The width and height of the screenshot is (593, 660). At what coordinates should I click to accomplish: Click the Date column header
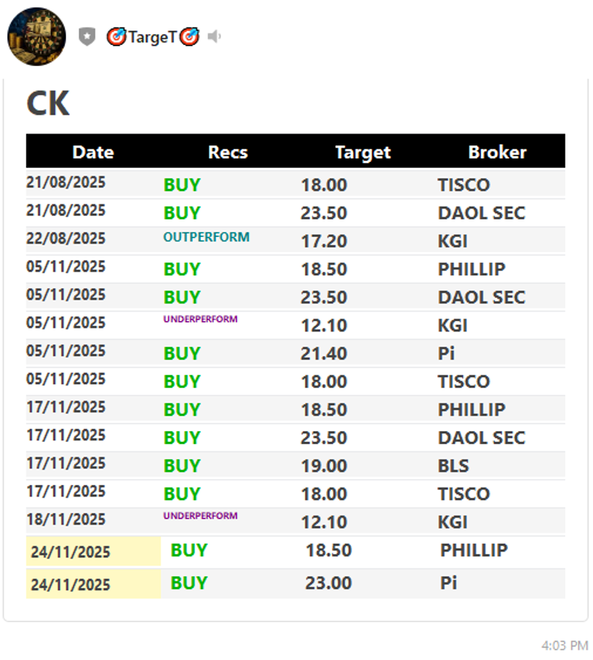click(x=93, y=152)
